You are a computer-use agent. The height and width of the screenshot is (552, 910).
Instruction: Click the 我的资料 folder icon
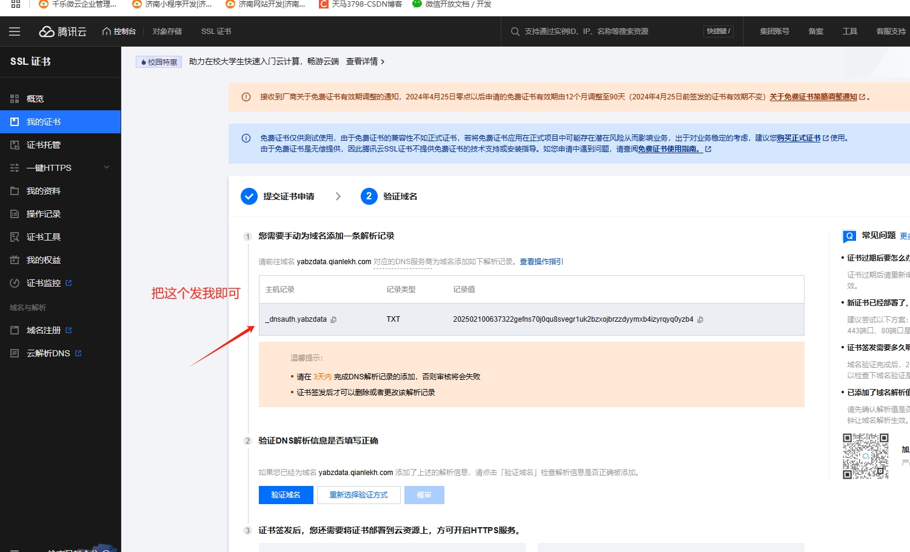tap(15, 191)
